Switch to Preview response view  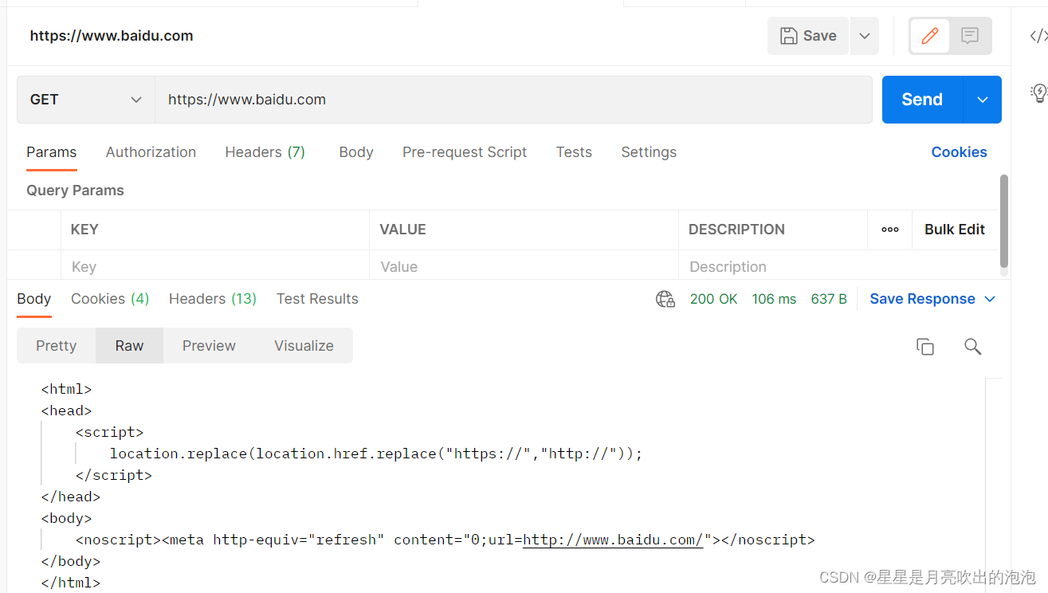(x=209, y=346)
